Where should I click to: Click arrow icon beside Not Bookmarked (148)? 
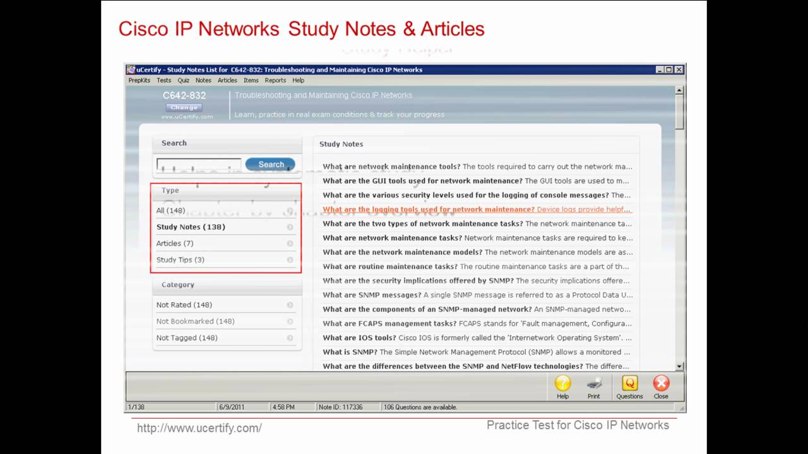(290, 322)
